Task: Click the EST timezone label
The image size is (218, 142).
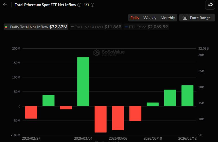Action: [x=86, y=5]
